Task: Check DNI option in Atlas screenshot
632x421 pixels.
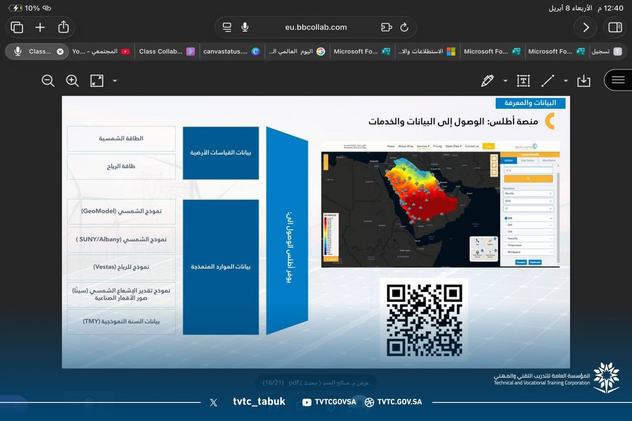Action: pos(506,232)
